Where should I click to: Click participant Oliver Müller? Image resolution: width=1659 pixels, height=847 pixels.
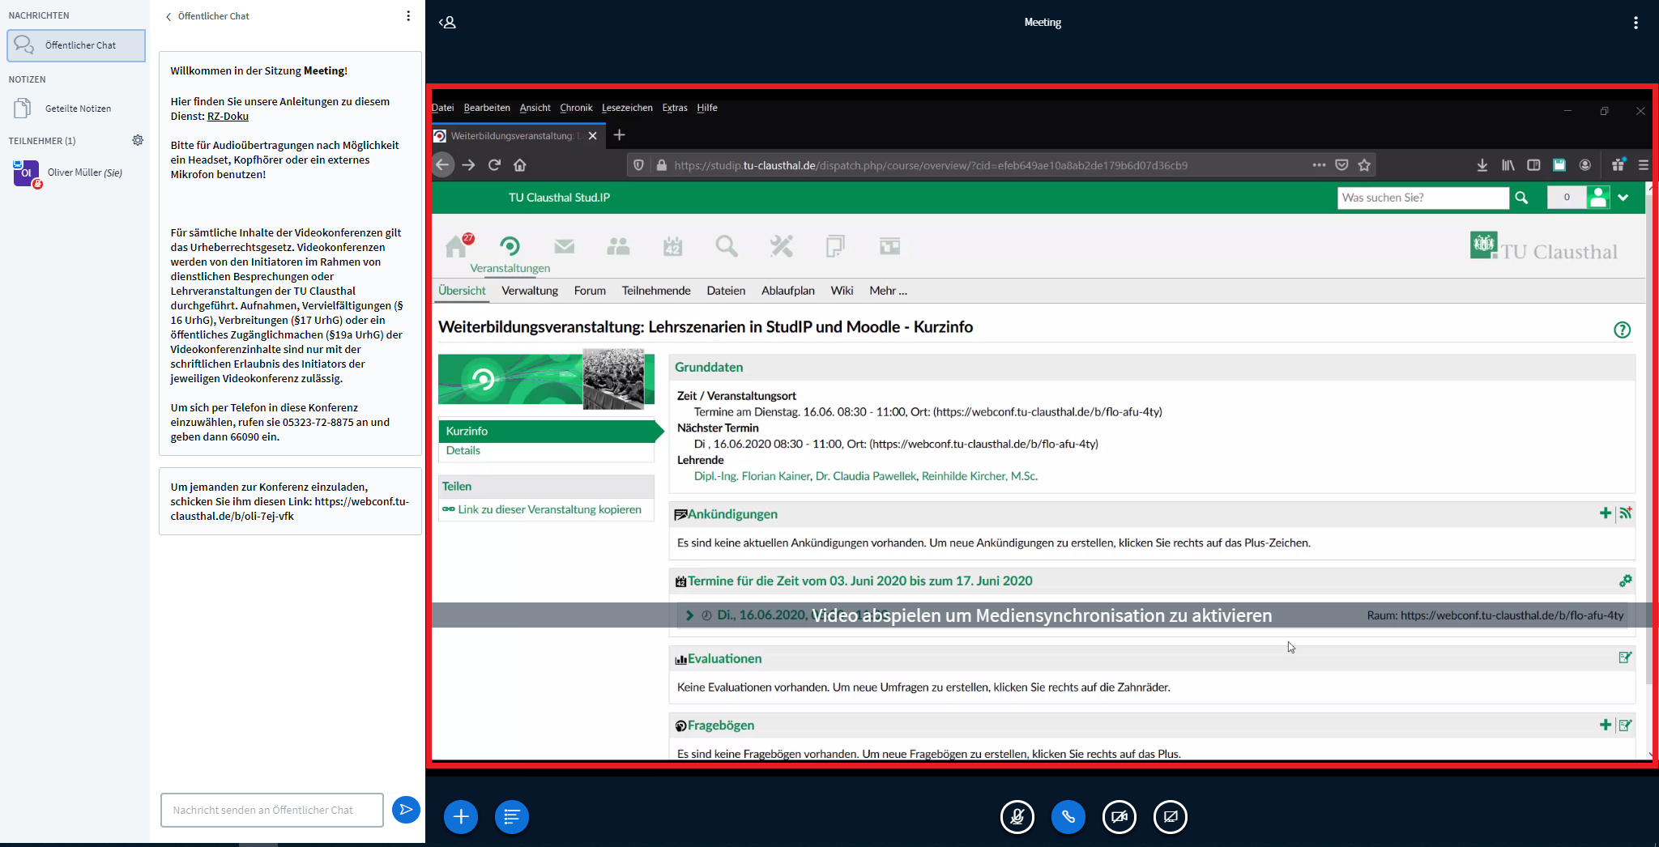(x=84, y=172)
